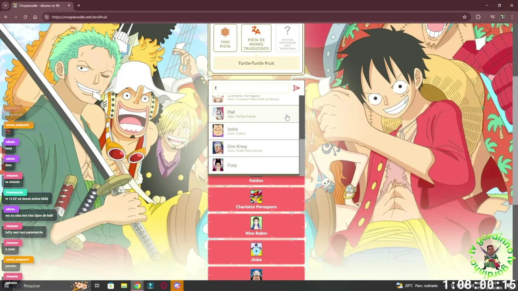This screenshot has height=291, width=518.
Task: Go back in the browser
Action: pyautogui.click(x=6, y=17)
